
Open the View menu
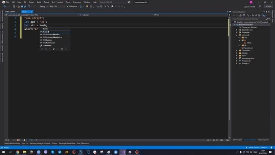[x=19, y=2]
